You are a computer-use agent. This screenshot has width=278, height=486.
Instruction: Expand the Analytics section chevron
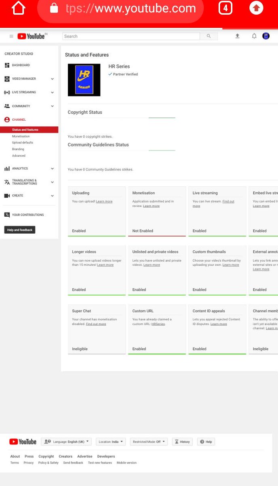[52, 168]
